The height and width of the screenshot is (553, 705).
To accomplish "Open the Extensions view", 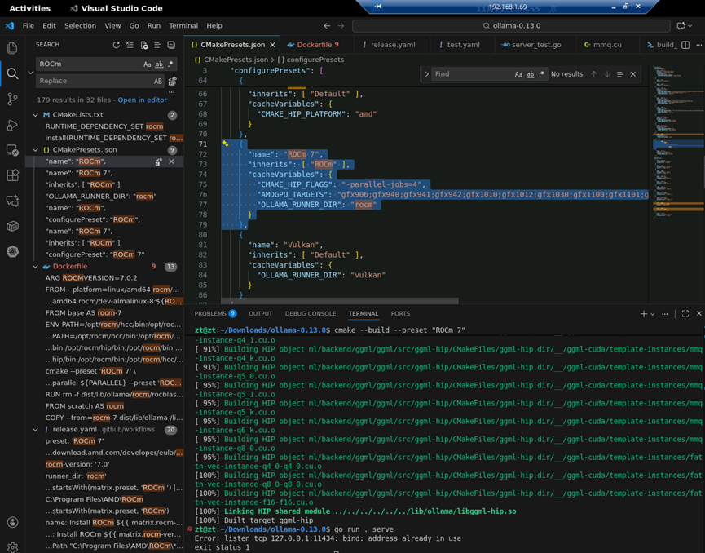I will coord(12,175).
